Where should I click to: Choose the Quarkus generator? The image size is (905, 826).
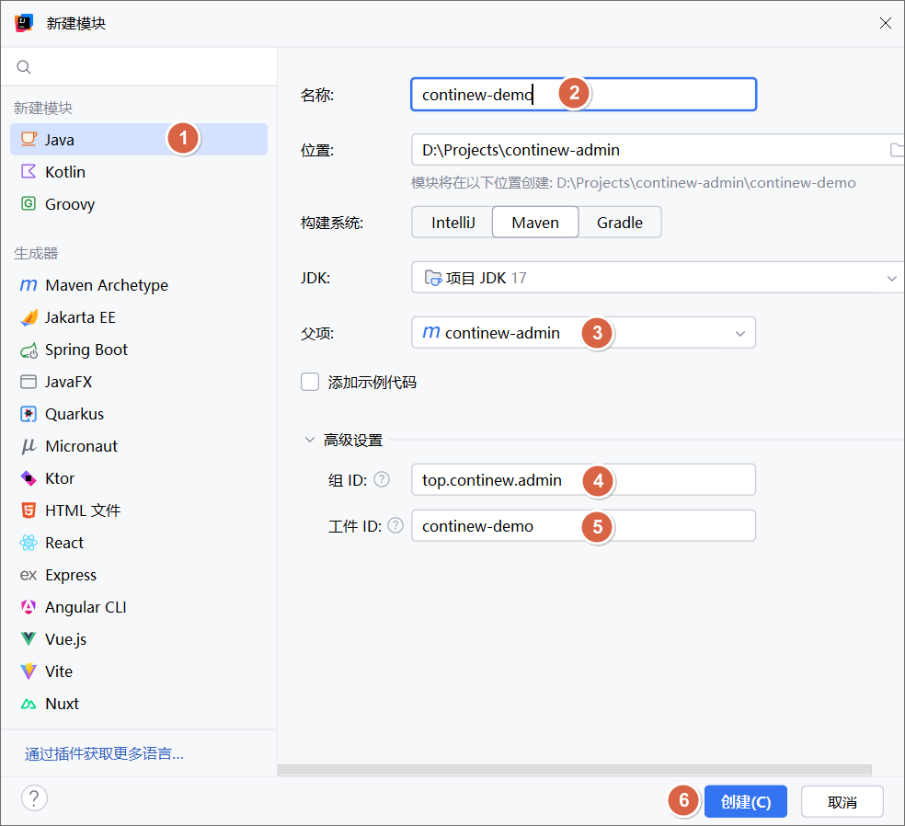pos(139,414)
